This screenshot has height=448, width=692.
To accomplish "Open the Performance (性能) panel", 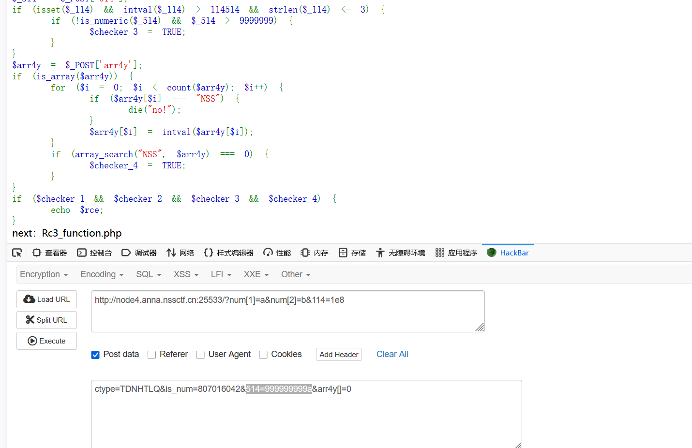I will 277,253.
